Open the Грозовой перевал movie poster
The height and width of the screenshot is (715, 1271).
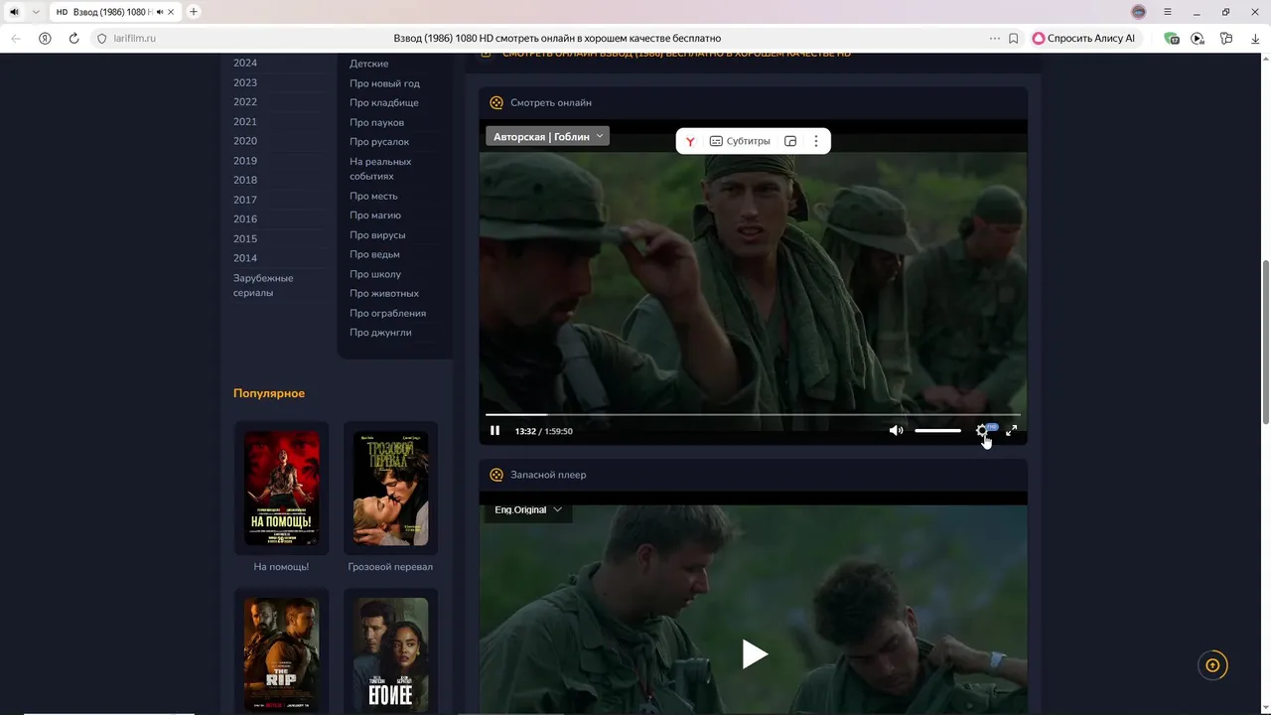(x=390, y=488)
